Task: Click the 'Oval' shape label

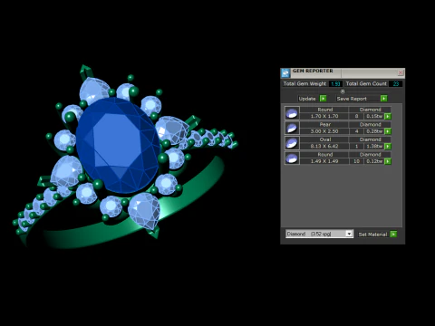Action: point(325,139)
